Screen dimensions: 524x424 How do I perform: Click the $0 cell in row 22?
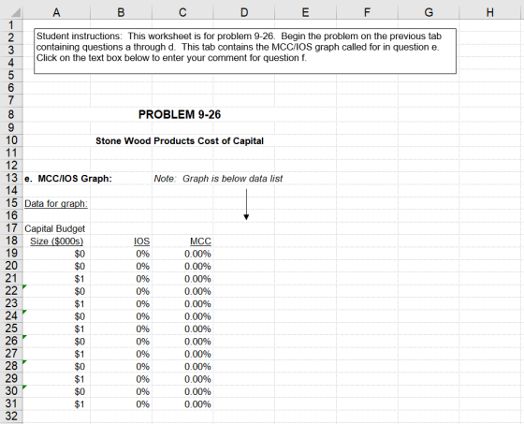pos(56,291)
